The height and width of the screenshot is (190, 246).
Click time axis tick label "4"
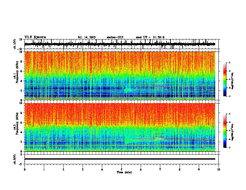point(102,170)
